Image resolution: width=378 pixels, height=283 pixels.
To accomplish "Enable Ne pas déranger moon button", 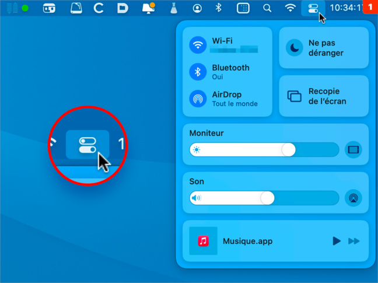I will tap(295, 48).
